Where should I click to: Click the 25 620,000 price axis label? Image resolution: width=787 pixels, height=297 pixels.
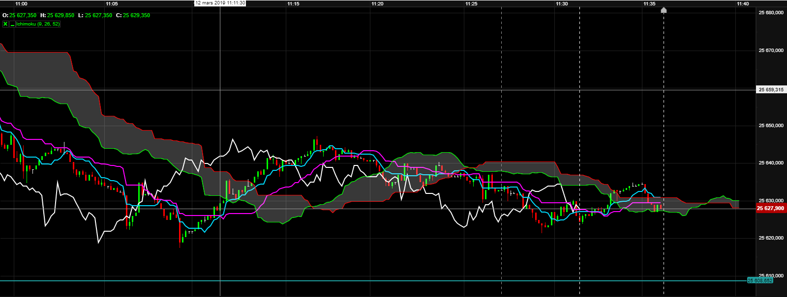click(x=771, y=238)
